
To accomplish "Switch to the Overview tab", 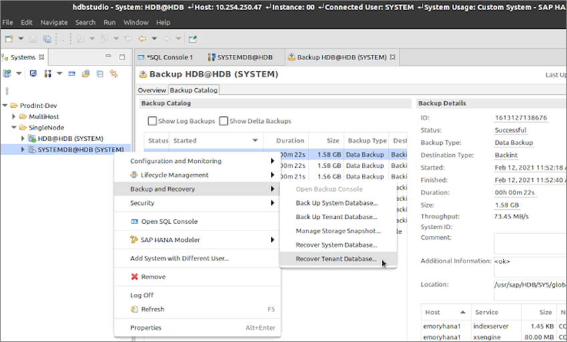I will tap(152, 90).
